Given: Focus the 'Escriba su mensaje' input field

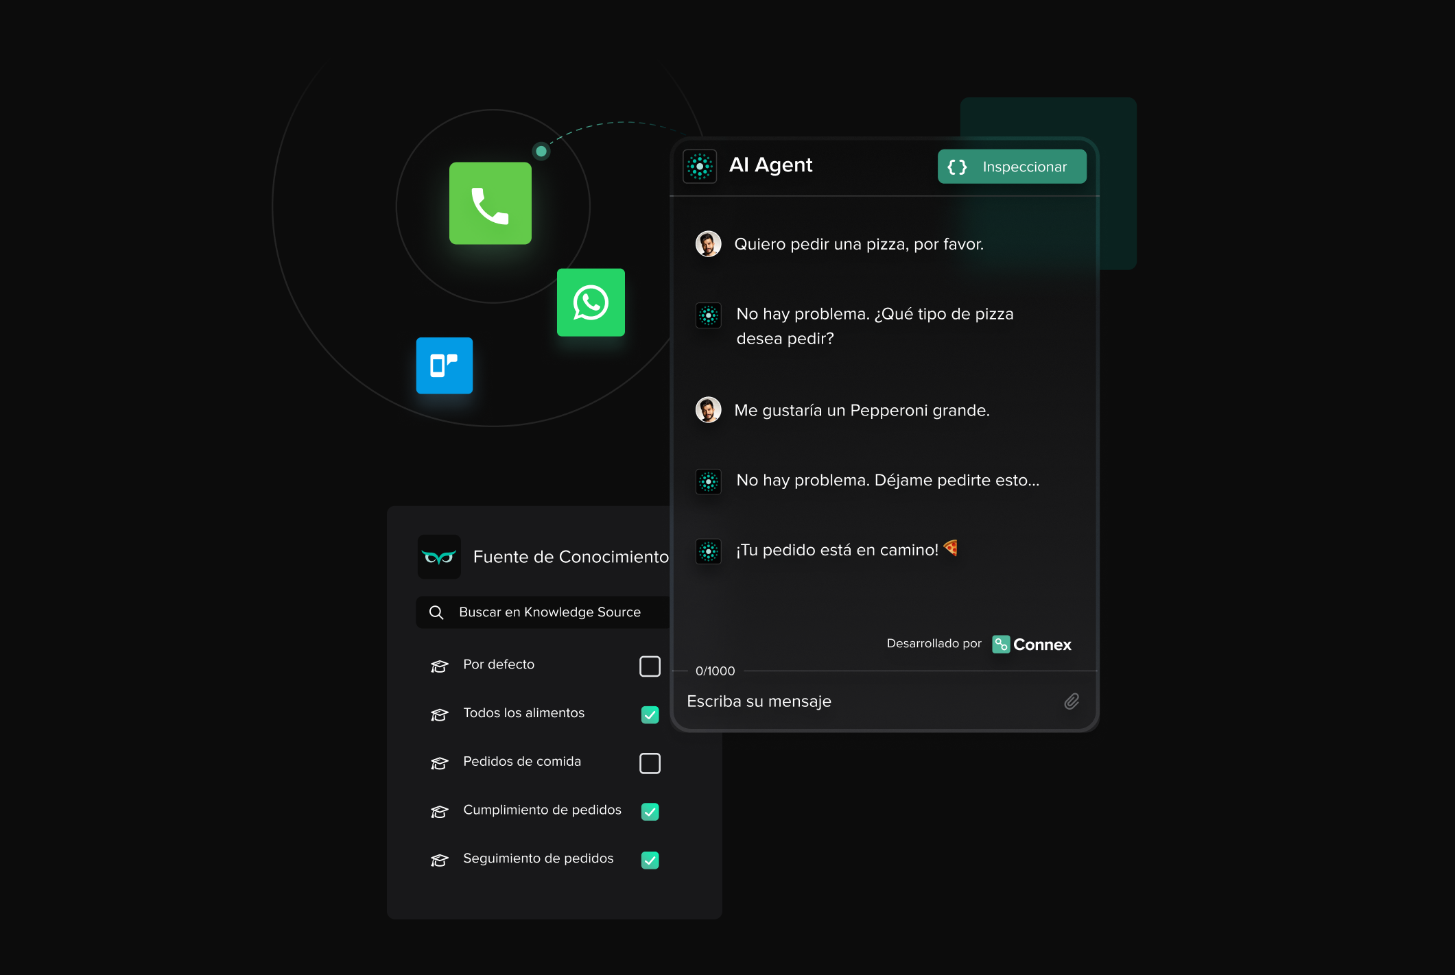Looking at the screenshot, I should click(885, 701).
